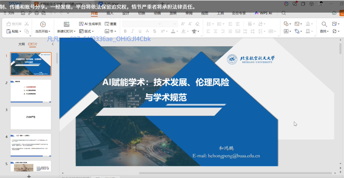Click the save icon in quick access toolbar
This screenshot has width=344, height=178.
tap(23, 13)
